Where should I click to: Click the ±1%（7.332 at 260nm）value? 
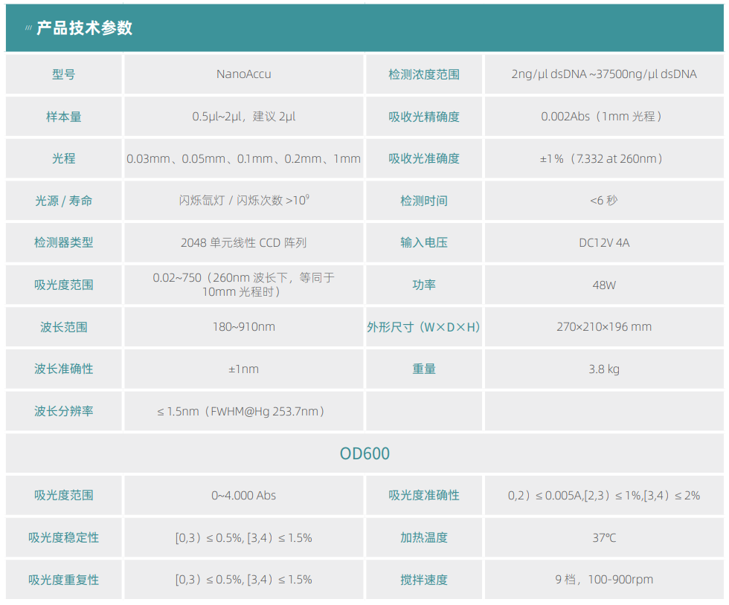coord(603,159)
